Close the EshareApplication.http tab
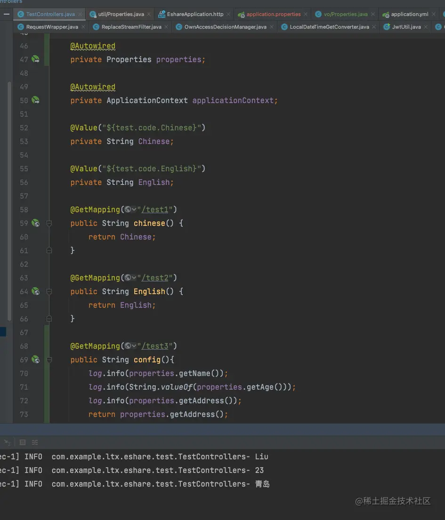445x520 pixels. (228, 14)
